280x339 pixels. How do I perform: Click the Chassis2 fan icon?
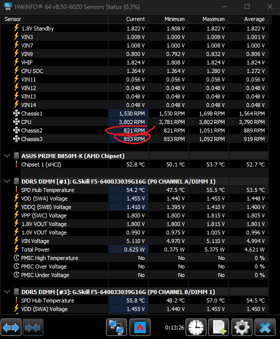coord(16,130)
